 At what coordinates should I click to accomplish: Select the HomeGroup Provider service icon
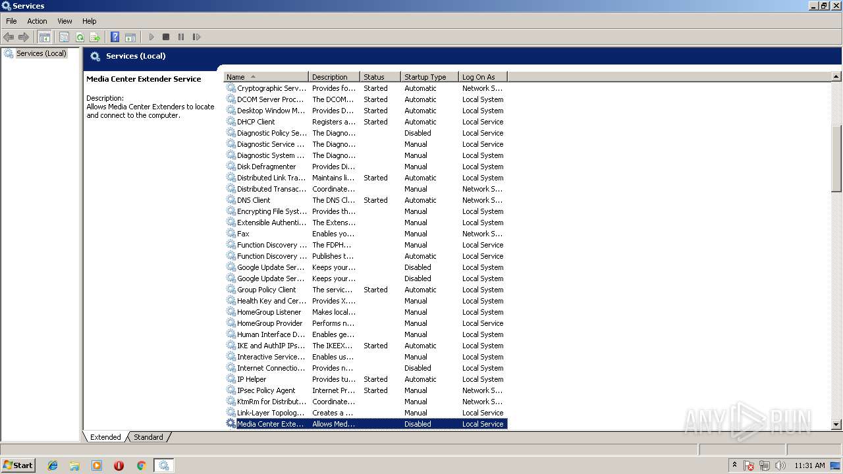coord(231,323)
